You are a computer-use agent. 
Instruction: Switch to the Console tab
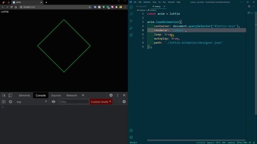click(41, 95)
